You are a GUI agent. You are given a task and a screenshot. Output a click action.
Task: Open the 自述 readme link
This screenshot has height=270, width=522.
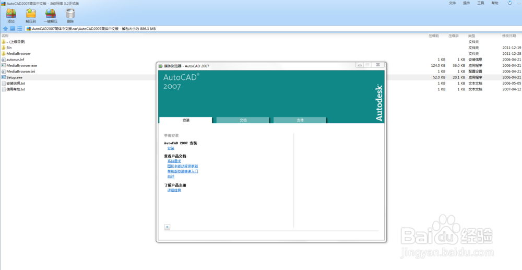coord(171,177)
